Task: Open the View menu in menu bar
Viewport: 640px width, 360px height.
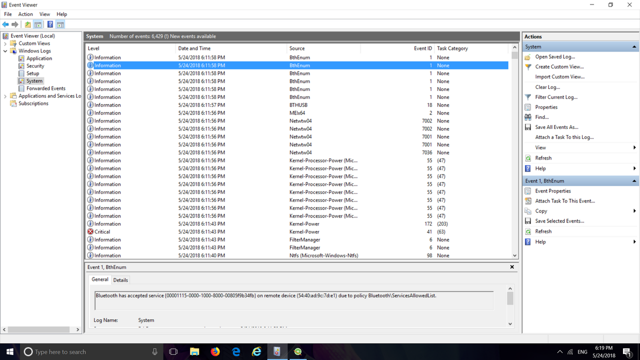Action: pyautogui.click(x=44, y=14)
